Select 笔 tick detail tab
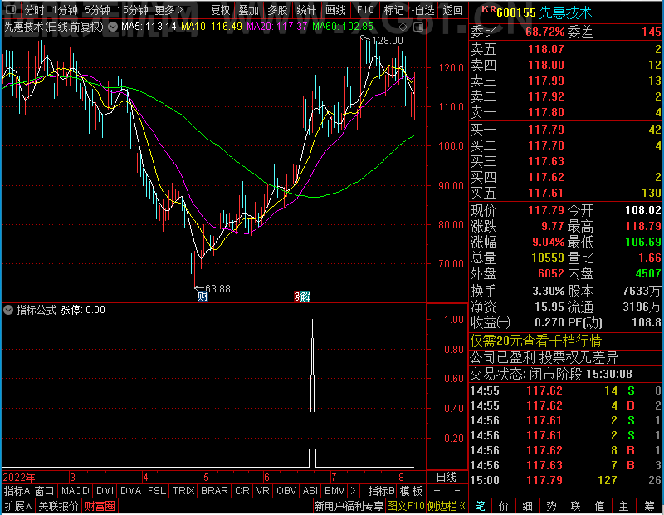The width and height of the screenshot is (664, 515). pos(480,506)
